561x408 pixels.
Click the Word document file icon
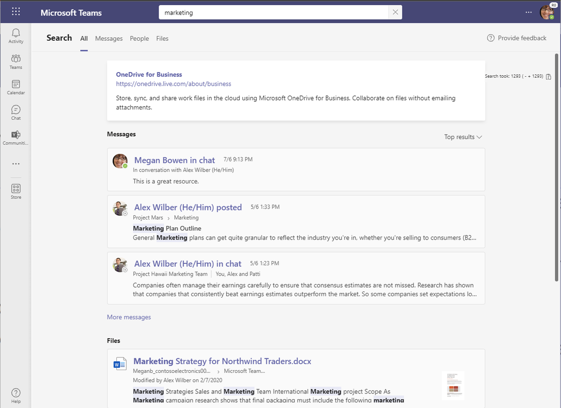point(120,364)
